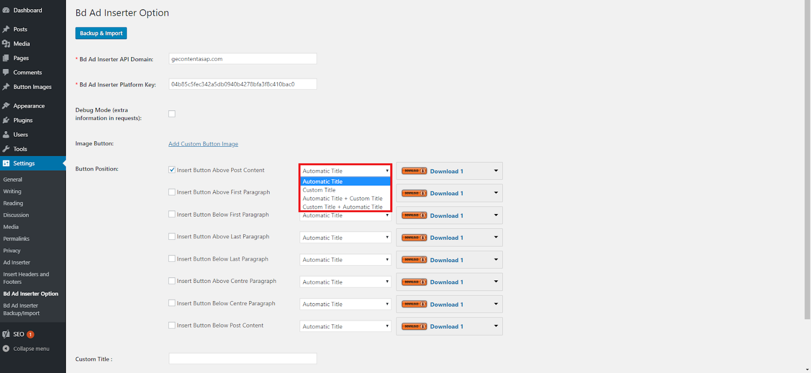
Task: Click the orange download button image in the Above Post Content row
Action: pos(415,171)
